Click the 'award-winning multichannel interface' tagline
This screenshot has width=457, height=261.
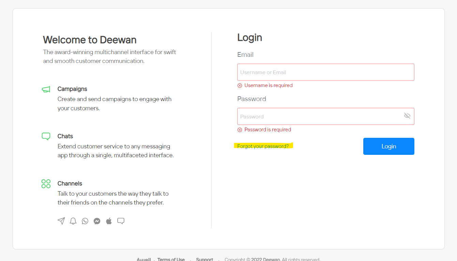(110, 56)
